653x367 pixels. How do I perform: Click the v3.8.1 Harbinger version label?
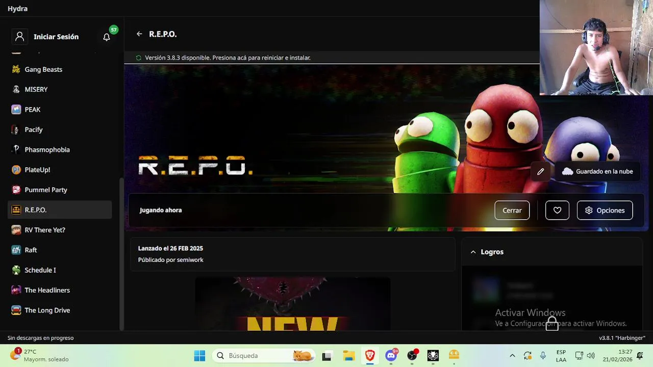click(x=622, y=338)
